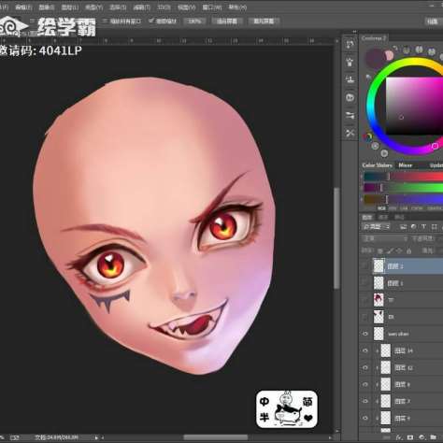Switch to the 通道 channels tab
This screenshot has width=443, height=443.
coord(383,217)
